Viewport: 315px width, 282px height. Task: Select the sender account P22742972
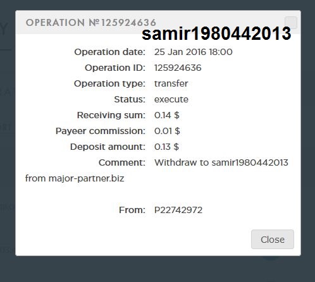point(178,210)
